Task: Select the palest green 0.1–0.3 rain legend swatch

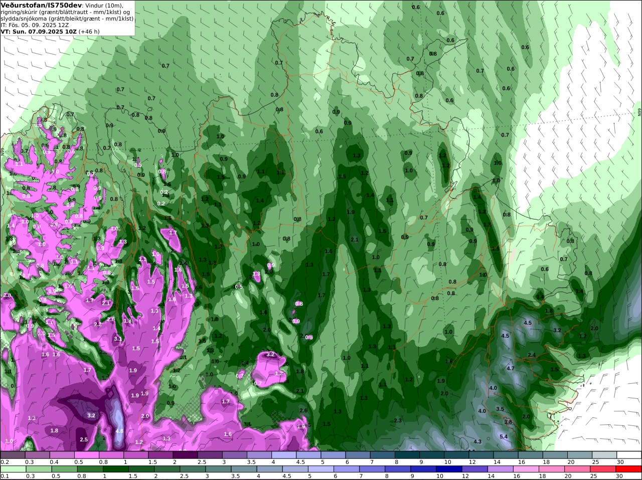Action: (13, 469)
